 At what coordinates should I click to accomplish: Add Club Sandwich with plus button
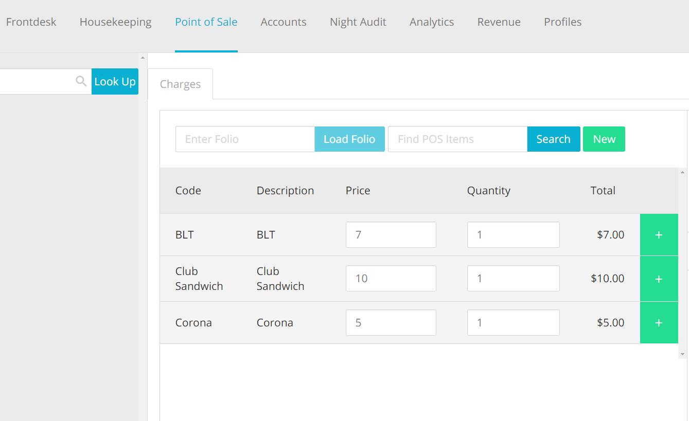pyautogui.click(x=659, y=279)
